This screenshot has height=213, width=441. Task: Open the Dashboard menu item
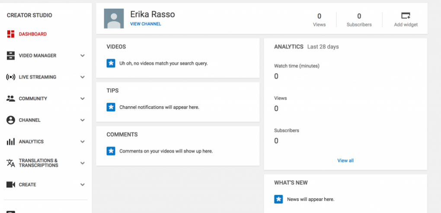33,34
